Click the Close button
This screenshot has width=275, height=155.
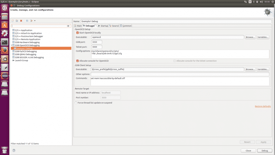point(248,150)
